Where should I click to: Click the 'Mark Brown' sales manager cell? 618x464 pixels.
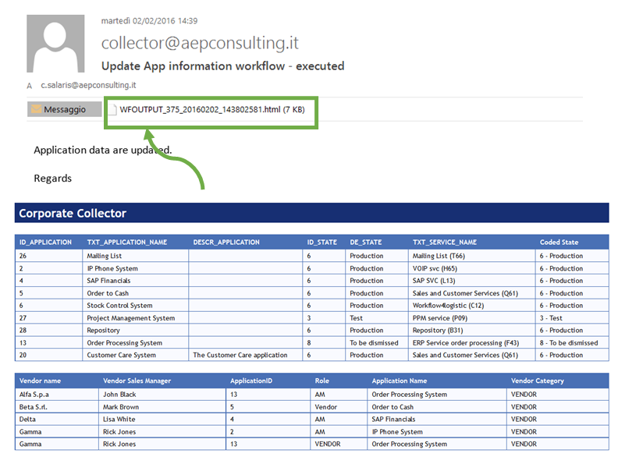point(162,407)
